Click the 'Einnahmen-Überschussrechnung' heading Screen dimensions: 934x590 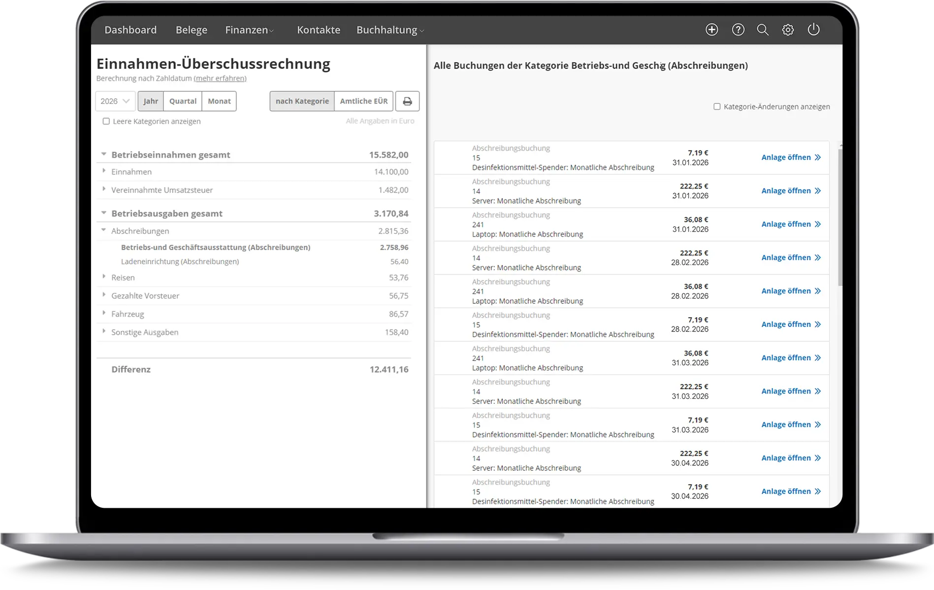tap(213, 64)
